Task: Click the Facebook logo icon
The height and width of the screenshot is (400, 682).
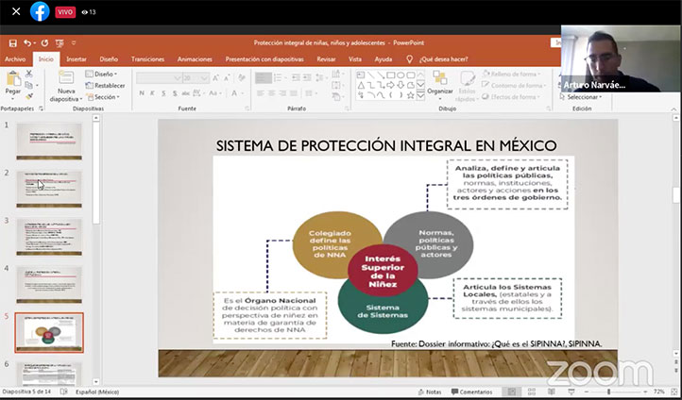Action: pyautogui.click(x=40, y=11)
